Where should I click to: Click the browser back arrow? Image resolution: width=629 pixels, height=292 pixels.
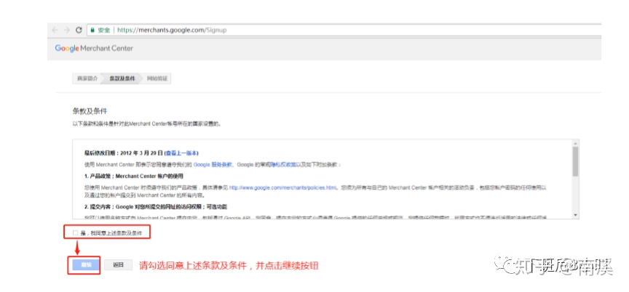tap(55, 30)
